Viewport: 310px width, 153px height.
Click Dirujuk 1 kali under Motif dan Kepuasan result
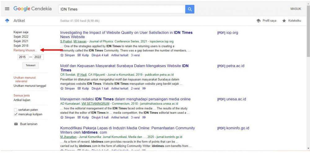point(100,89)
